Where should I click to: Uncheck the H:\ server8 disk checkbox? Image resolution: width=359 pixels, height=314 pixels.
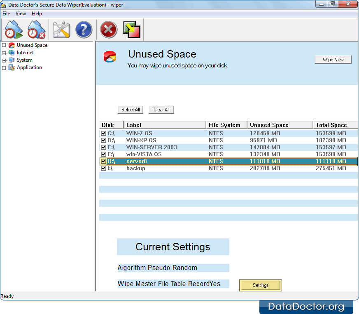pyautogui.click(x=103, y=162)
